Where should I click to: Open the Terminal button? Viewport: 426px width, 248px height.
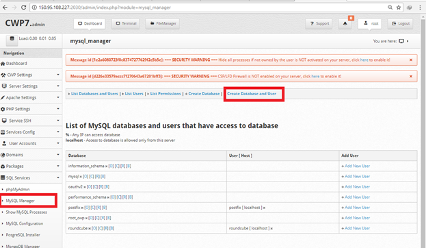(x=126, y=24)
